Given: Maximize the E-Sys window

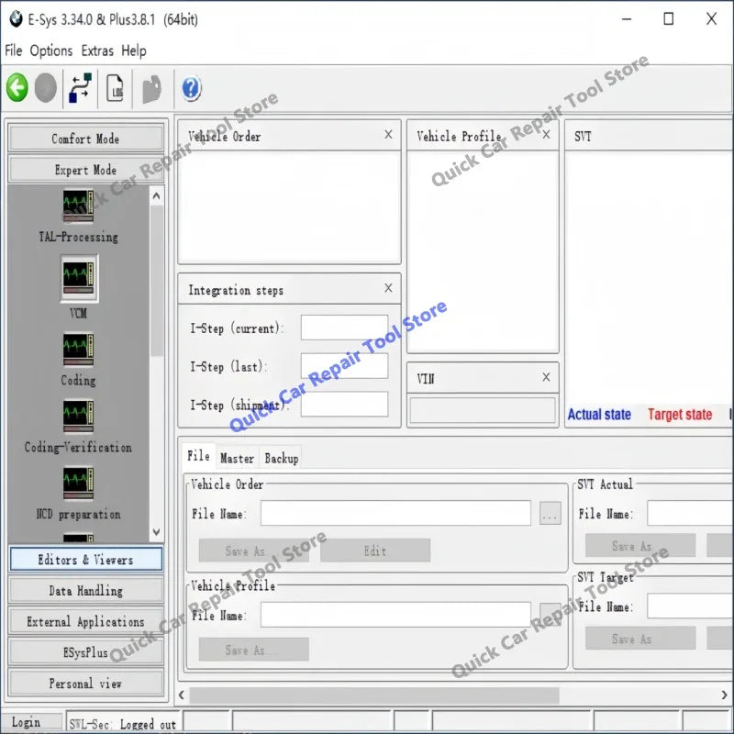Looking at the screenshot, I should pyautogui.click(x=669, y=18).
